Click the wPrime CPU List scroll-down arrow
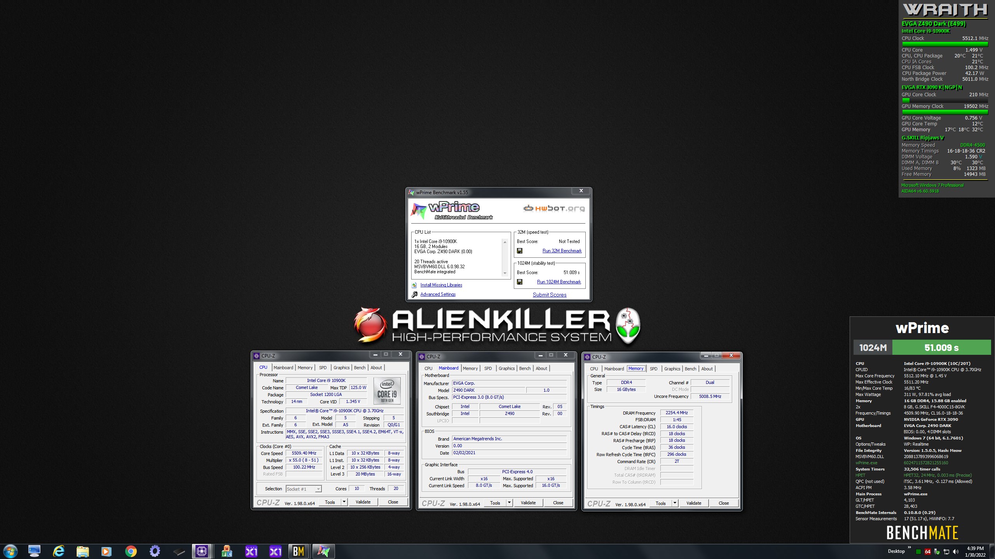 coord(505,273)
